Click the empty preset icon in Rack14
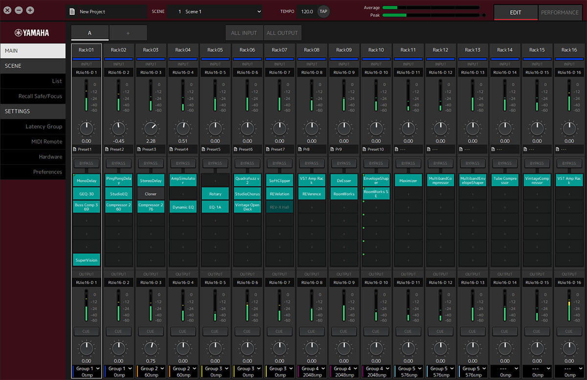Screen dimensions: 587x380 coord(494,149)
